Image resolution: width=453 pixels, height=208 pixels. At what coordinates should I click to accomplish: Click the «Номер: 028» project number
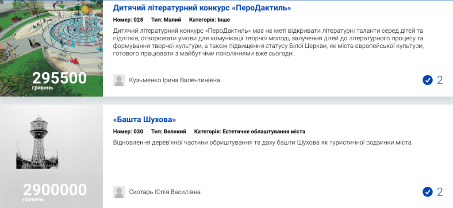[128, 19]
